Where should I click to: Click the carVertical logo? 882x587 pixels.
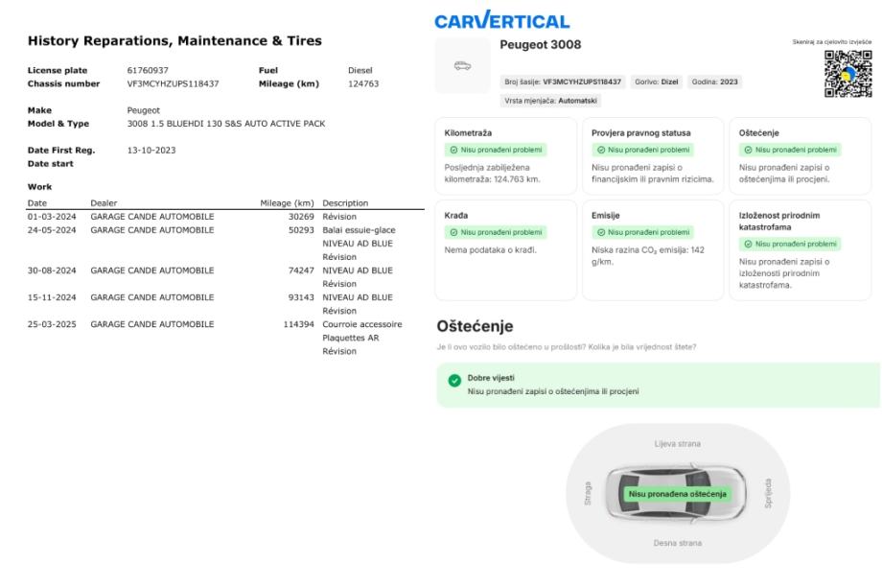[x=501, y=20]
